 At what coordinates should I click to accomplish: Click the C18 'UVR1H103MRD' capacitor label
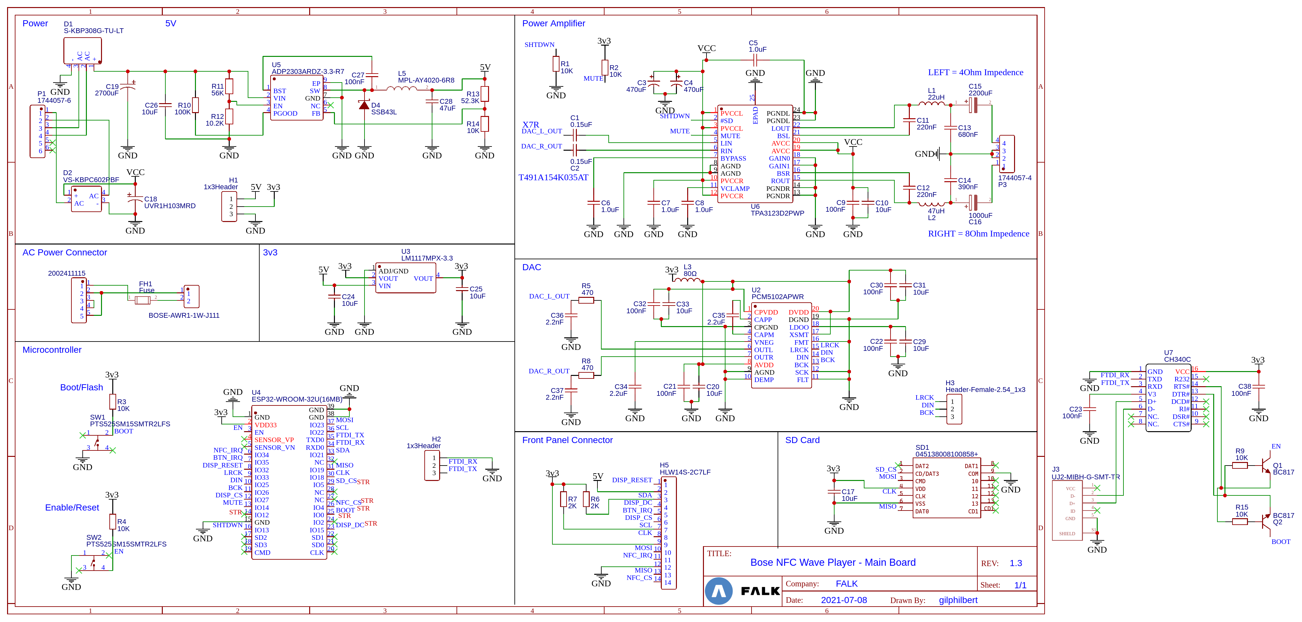(x=170, y=202)
